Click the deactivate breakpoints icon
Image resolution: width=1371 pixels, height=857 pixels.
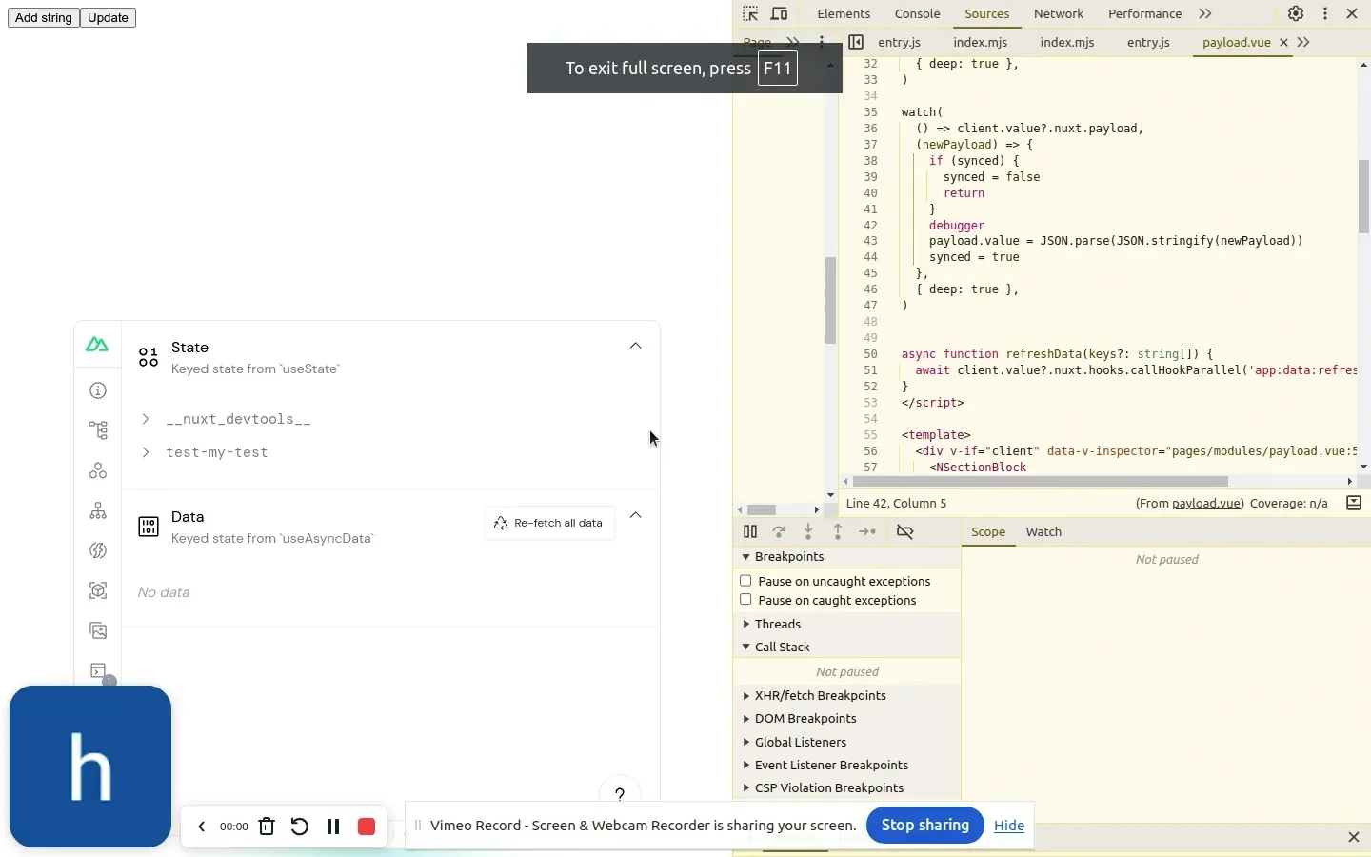[x=905, y=532]
